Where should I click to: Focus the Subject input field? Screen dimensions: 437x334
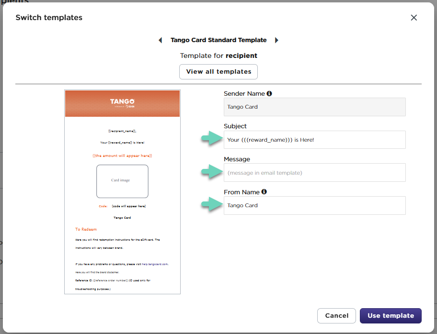(314, 140)
